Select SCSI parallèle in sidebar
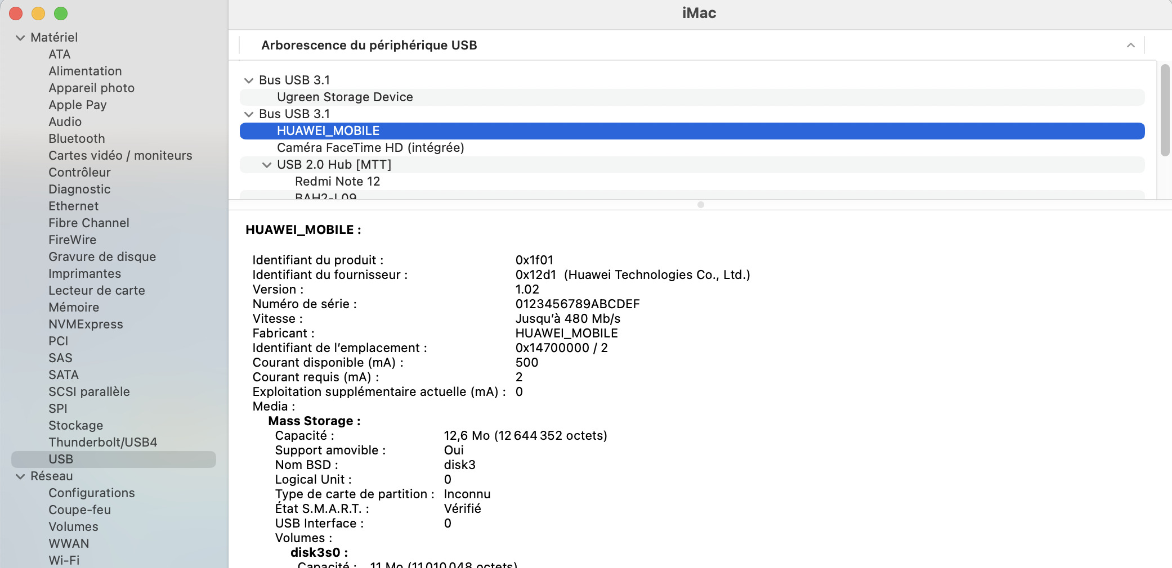Image resolution: width=1172 pixels, height=568 pixels. pyautogui.click(x=89, y=391)
